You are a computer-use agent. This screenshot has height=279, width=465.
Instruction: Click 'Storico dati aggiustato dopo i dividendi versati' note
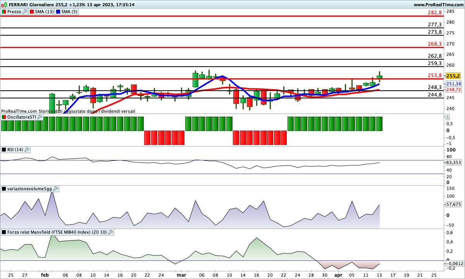pos(87,111)
